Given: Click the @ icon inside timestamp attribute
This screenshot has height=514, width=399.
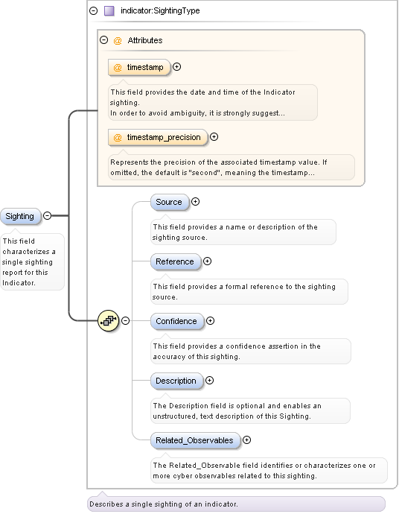Looking at the screenshot, I should point(118,68).
